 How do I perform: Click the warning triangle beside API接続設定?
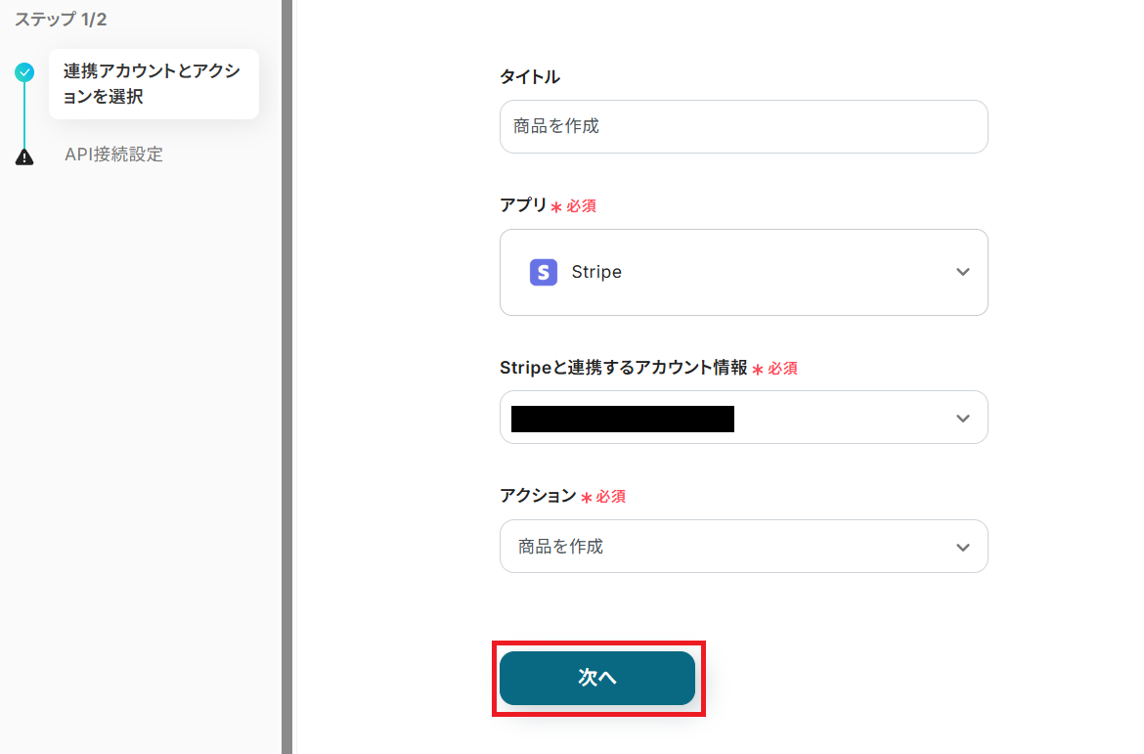[24, 156]
